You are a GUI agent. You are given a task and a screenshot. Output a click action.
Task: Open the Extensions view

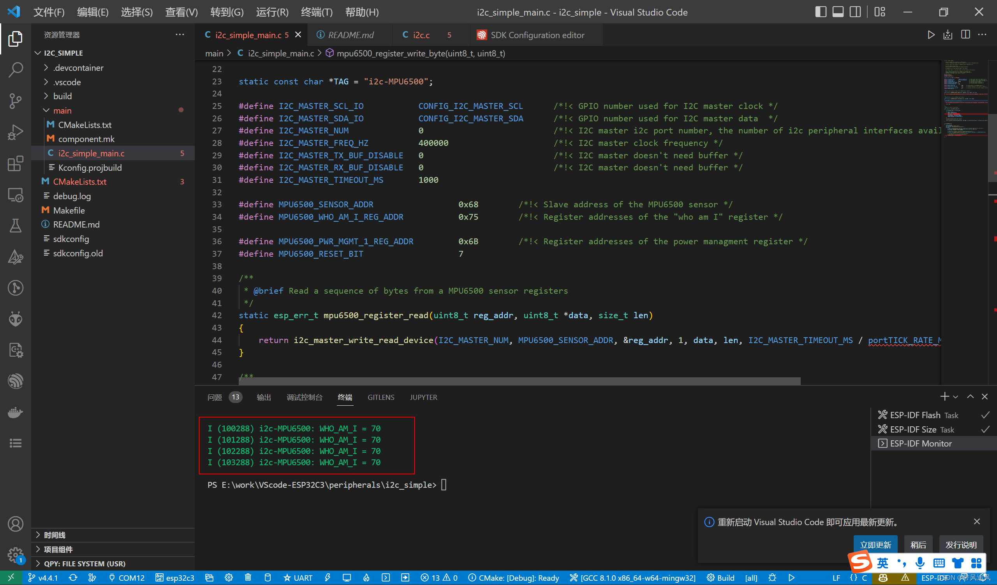tap(16, 163)
